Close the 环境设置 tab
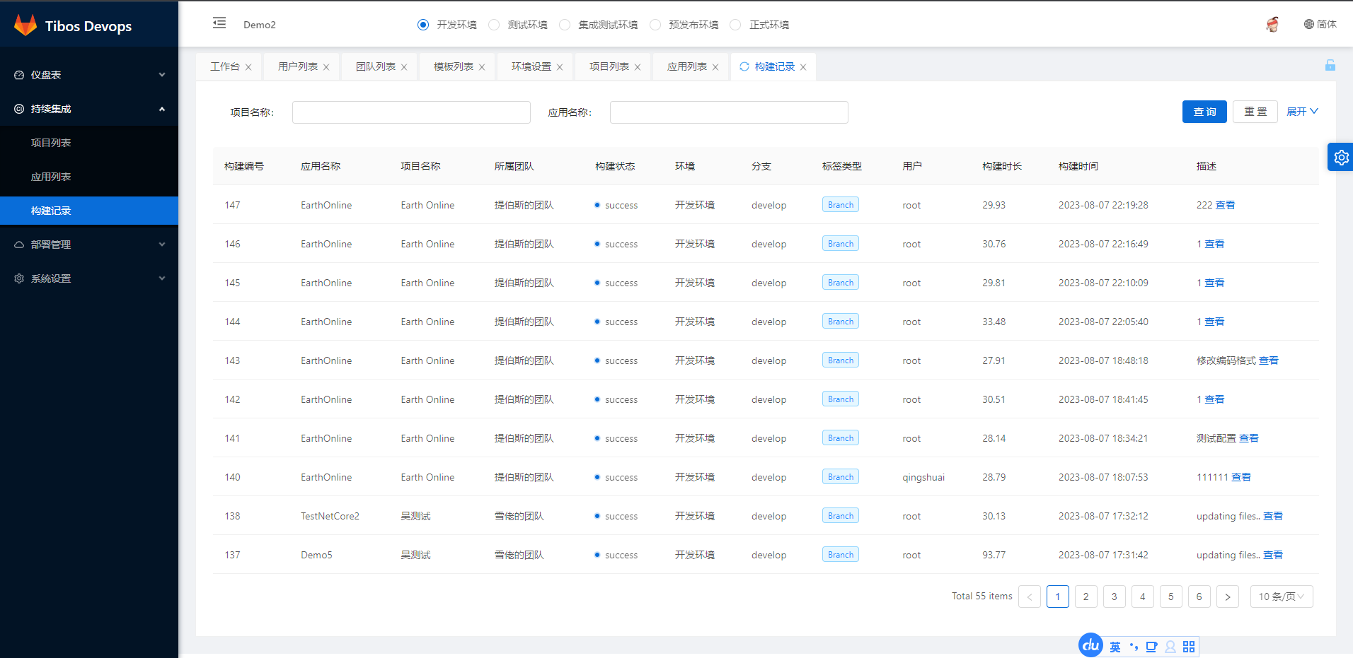 tap(560, 67)
